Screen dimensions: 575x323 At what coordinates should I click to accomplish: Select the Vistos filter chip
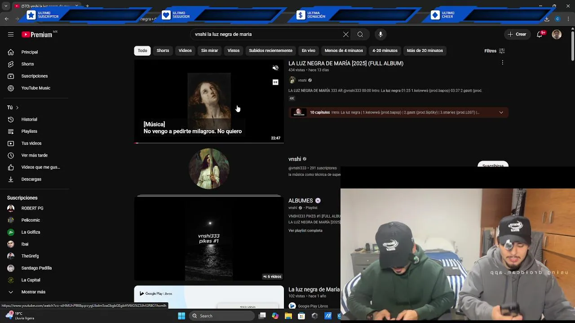click(x=234, y=51)
